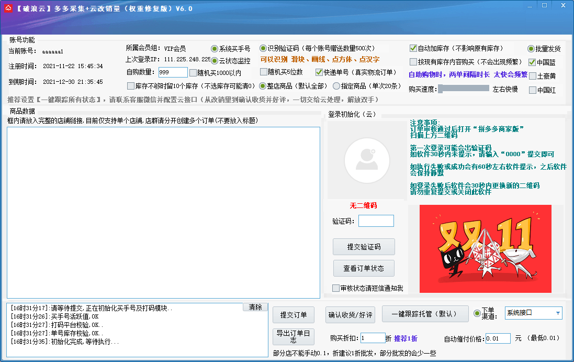
Task: Disable the 自动加库存 checkbox
Action: click(x=413, y=48)
